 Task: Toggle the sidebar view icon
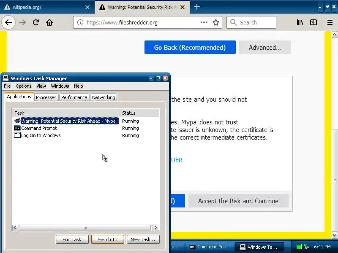pos(313,22)
